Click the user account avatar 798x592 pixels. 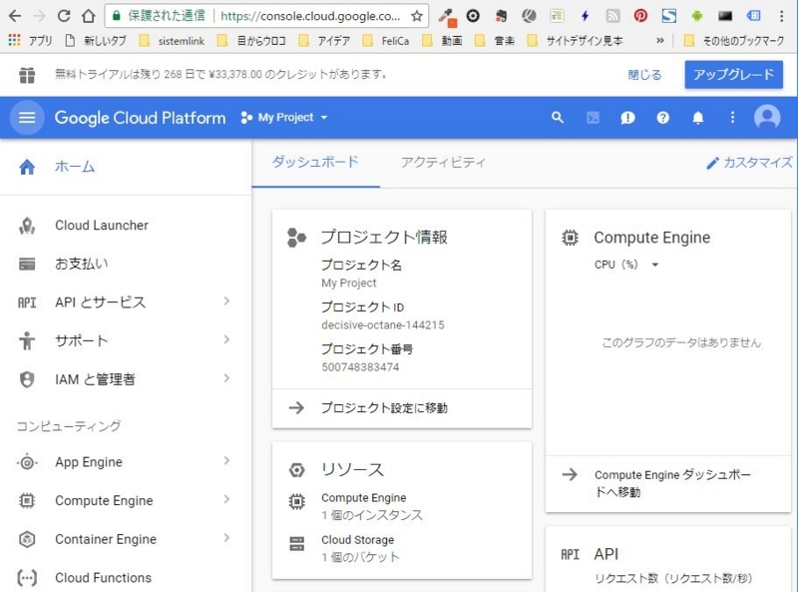pyautogui.click(x=767, y=118)
